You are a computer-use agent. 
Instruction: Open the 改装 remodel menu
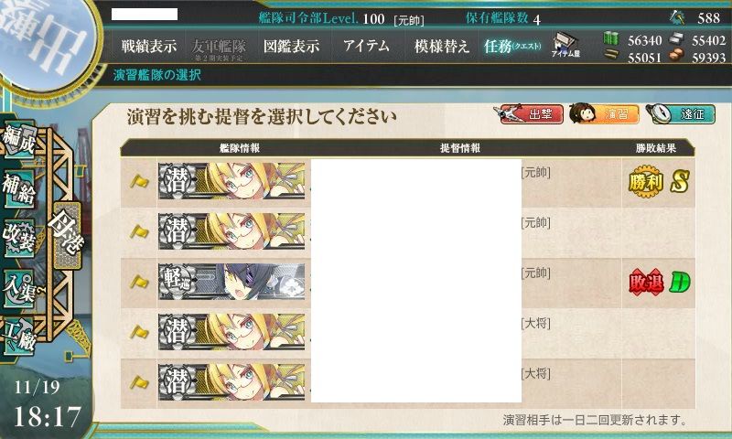tap(18, 238)
